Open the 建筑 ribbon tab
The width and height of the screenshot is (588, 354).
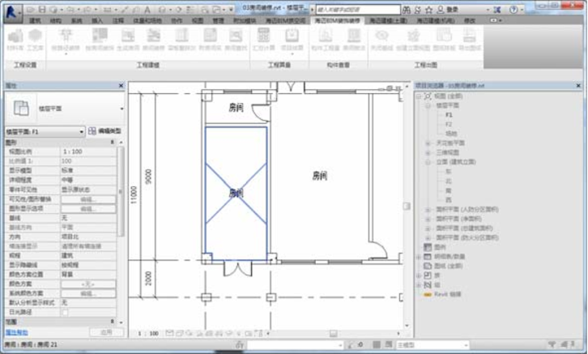pyautogui.click(x=36, y=20)
